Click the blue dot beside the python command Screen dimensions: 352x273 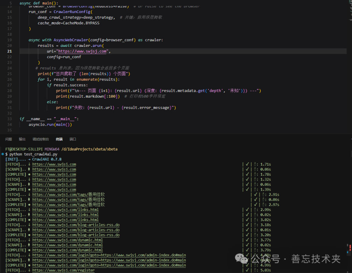tap(3, 154)
